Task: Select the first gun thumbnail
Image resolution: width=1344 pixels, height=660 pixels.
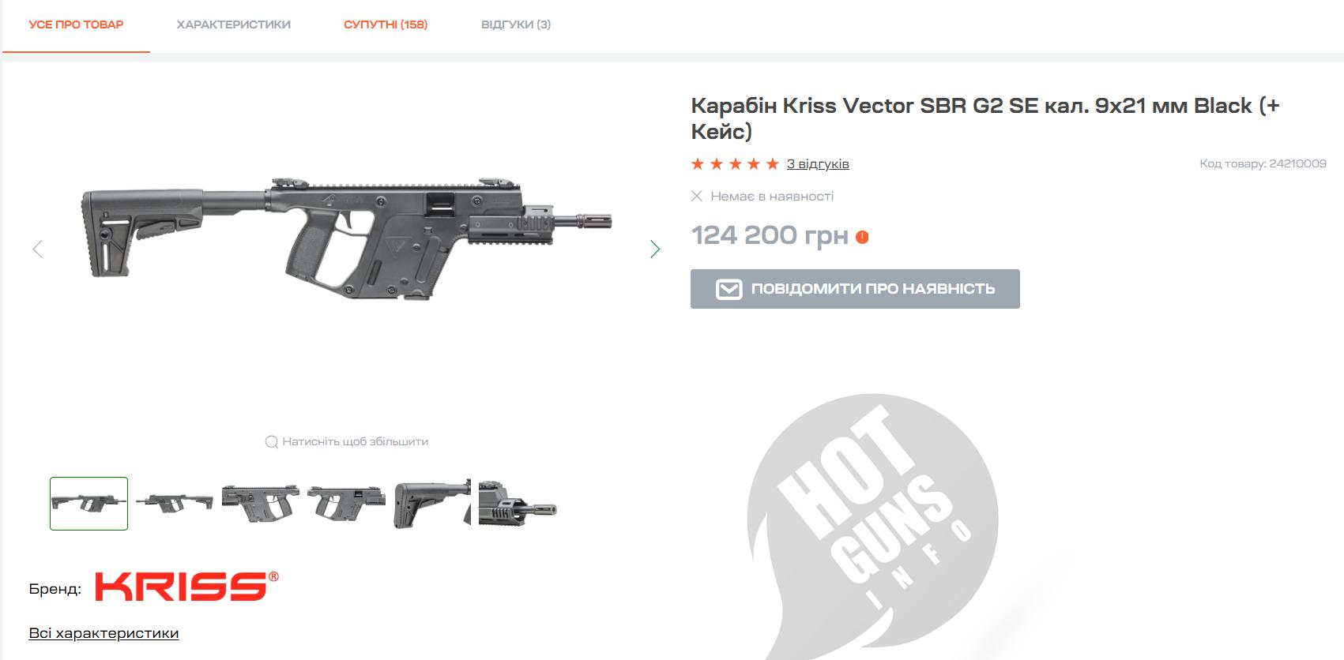Action: (88, 504)
